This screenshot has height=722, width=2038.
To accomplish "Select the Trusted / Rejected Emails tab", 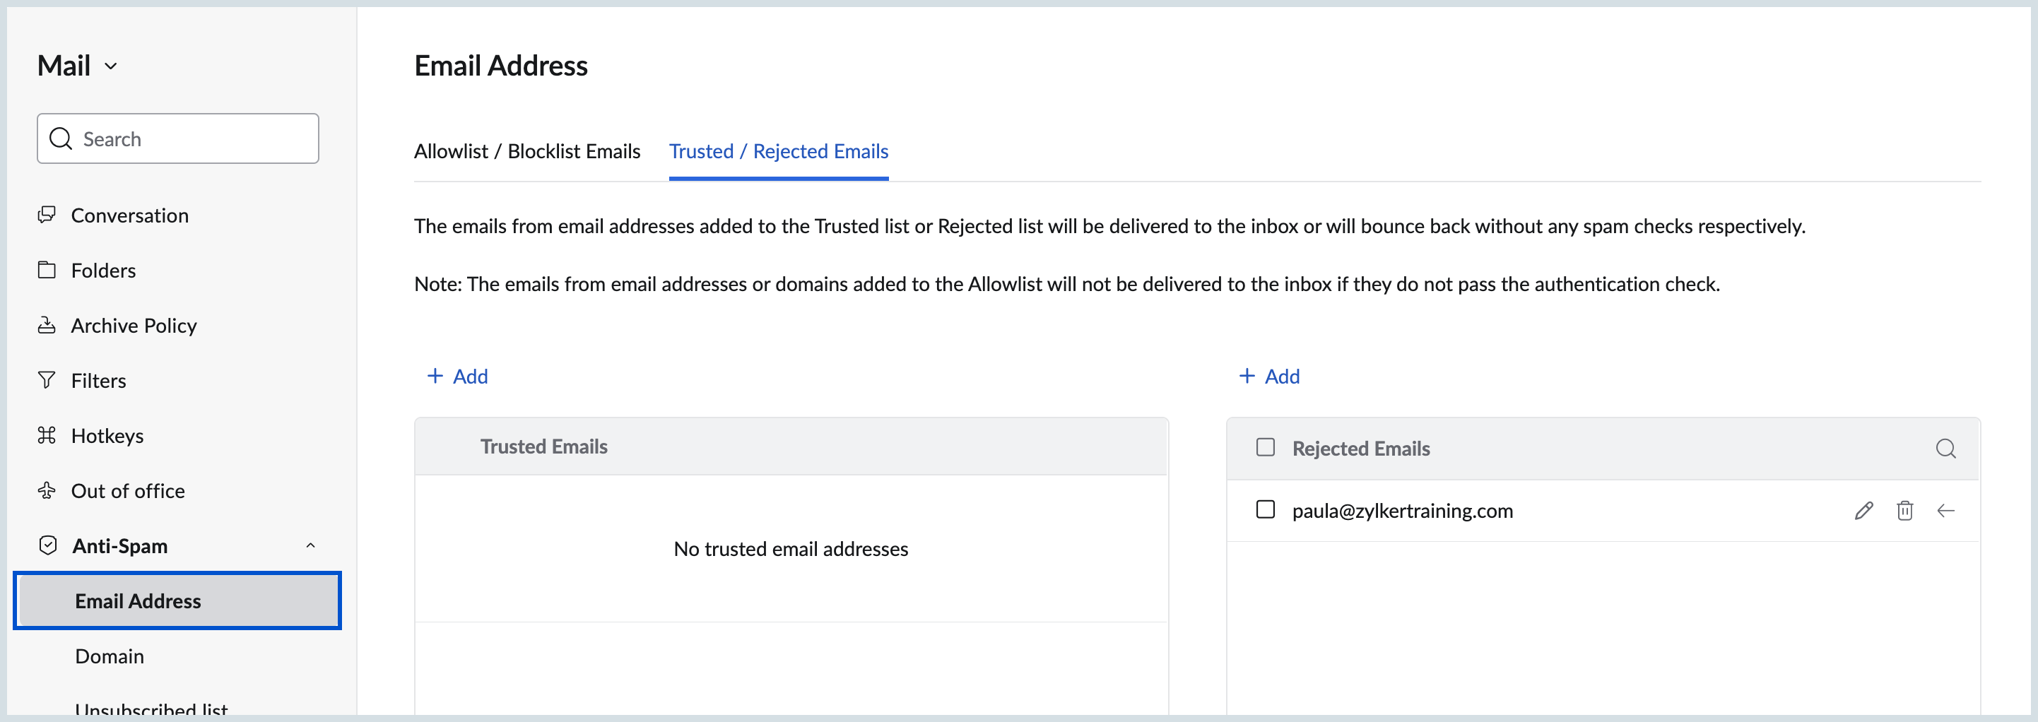I will pos(779,151).
